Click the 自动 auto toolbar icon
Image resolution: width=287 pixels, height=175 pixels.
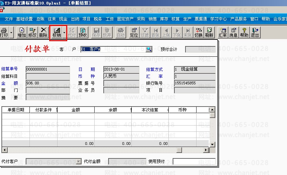pos(121,33)
